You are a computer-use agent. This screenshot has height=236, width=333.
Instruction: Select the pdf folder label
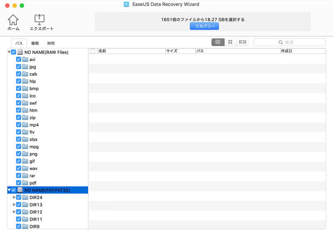(x=33, y=183)
